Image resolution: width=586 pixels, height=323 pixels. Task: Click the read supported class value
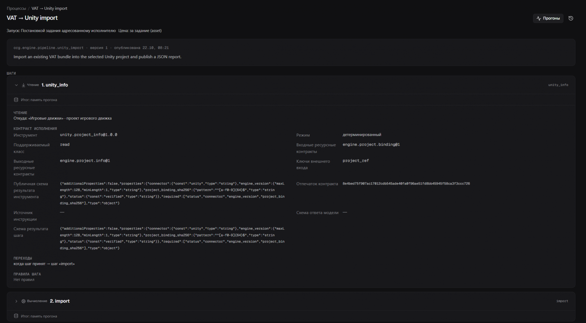(65, 144)
